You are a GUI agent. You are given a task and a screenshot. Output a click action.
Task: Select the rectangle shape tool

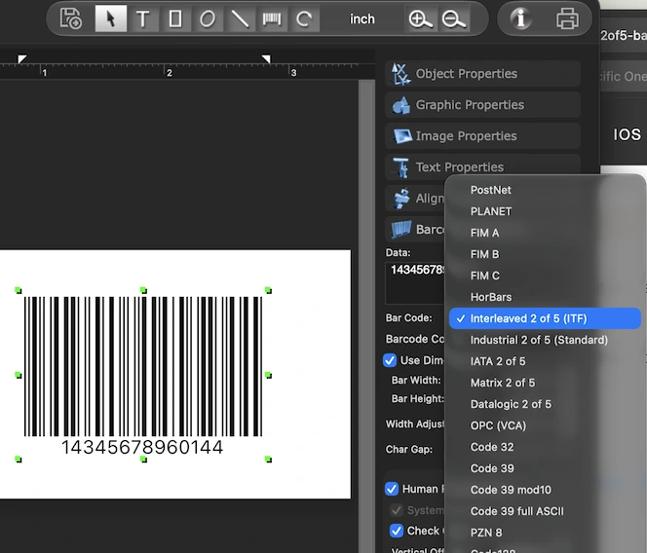pyautogui.click(x=175, y=18)
